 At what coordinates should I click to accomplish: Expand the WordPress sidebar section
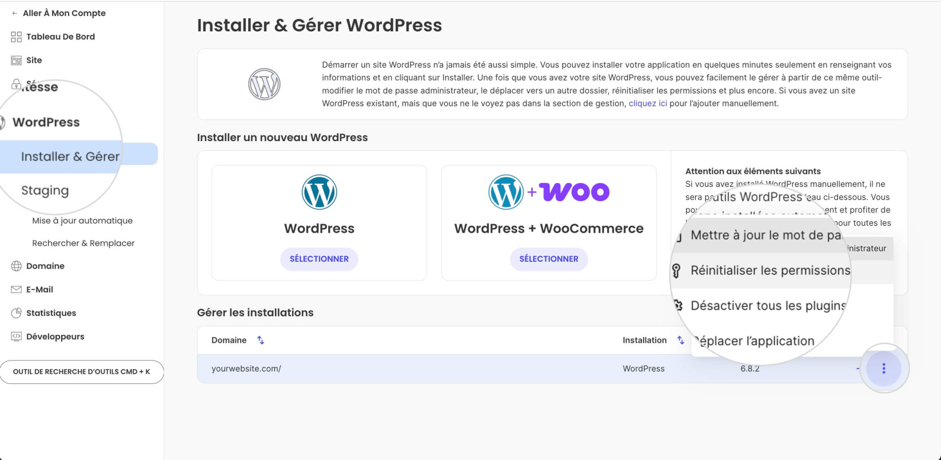coord(46,122)
